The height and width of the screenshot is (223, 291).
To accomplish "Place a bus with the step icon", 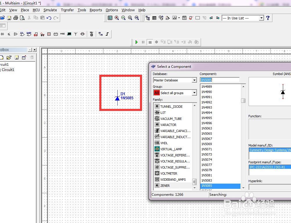I will pyautogui.click(x=107, y=34).
